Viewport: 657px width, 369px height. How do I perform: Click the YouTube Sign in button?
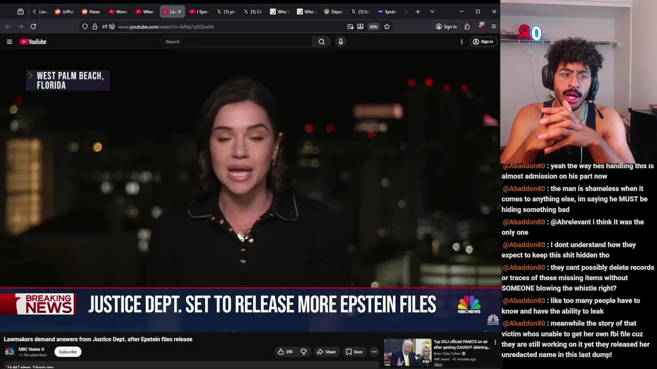click(483, 42)
